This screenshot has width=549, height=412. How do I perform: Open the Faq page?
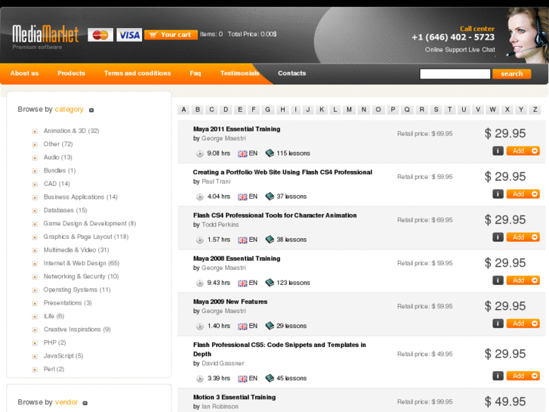[x=196, y=73]
